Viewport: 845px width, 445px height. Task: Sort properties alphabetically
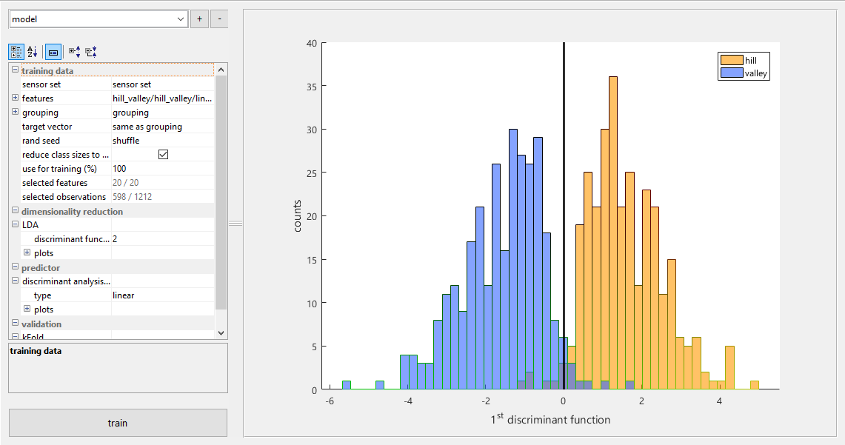point(32,52)
